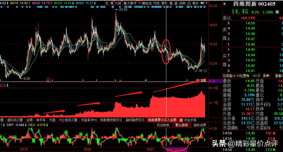Viewport: 283px width, 152px height.
Task: Select the 金额 indicator tab
Action: tap(29, 120)
